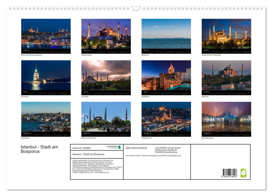Select the Kiz Kulesi tower image

[x=46, y=76]
